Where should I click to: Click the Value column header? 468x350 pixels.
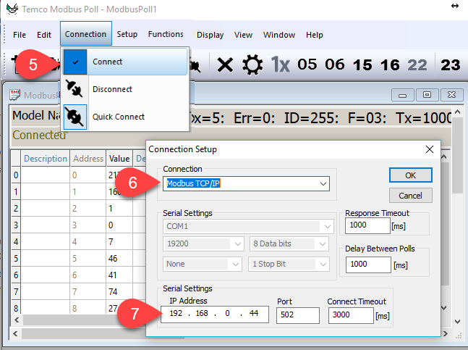pyautogui.click(x=119, y=159)
